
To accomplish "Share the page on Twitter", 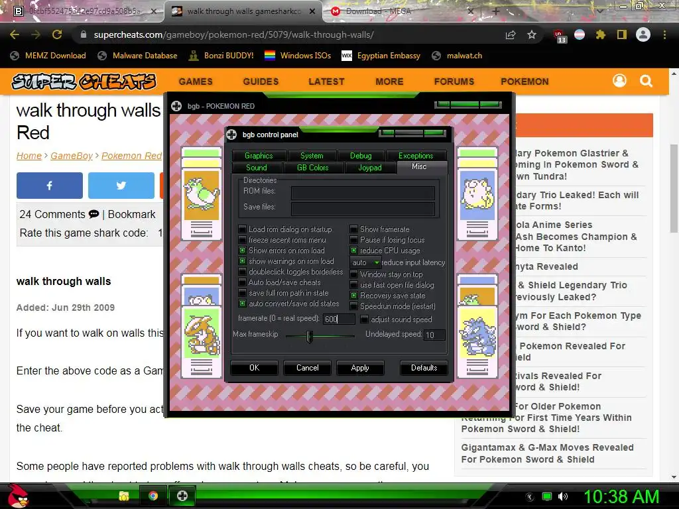I will click(x=121, y=186).
